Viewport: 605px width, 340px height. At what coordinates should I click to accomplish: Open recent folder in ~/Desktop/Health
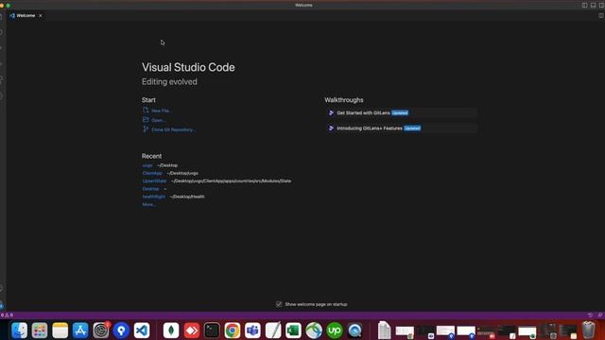pyautogui.click(x=153, y=196)
